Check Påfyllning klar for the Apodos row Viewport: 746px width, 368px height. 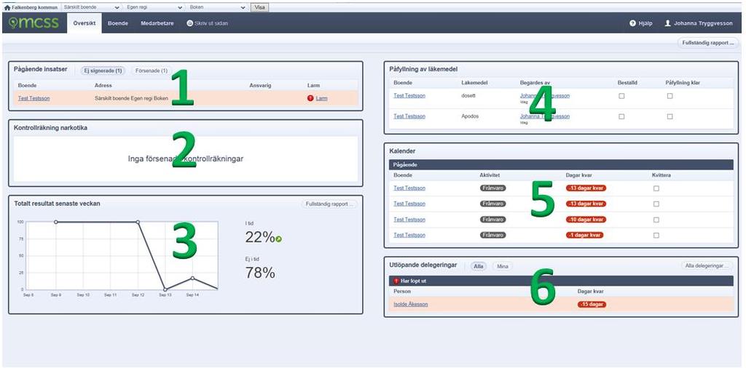tap(670, 116)
